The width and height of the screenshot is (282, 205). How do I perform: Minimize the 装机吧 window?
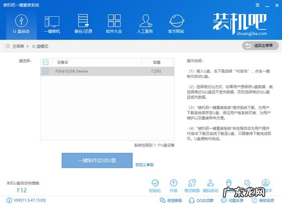[x=267, y=5]
